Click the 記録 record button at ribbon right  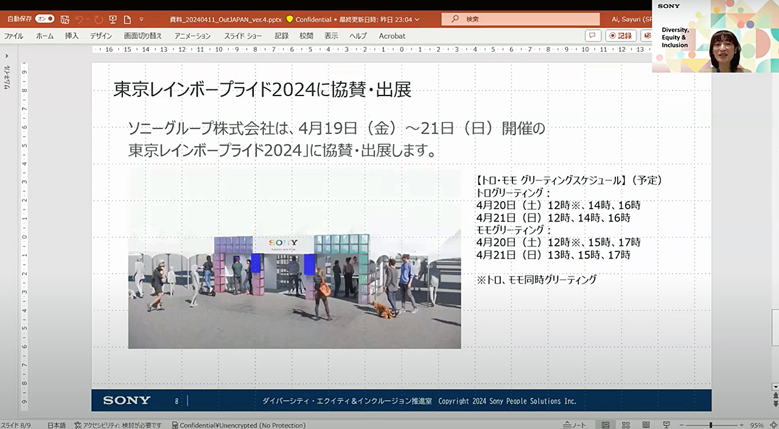[621, 36]
